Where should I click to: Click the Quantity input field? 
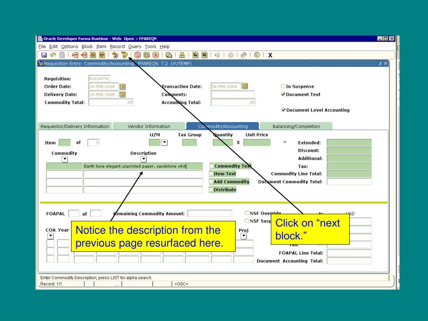click(223, 143)
